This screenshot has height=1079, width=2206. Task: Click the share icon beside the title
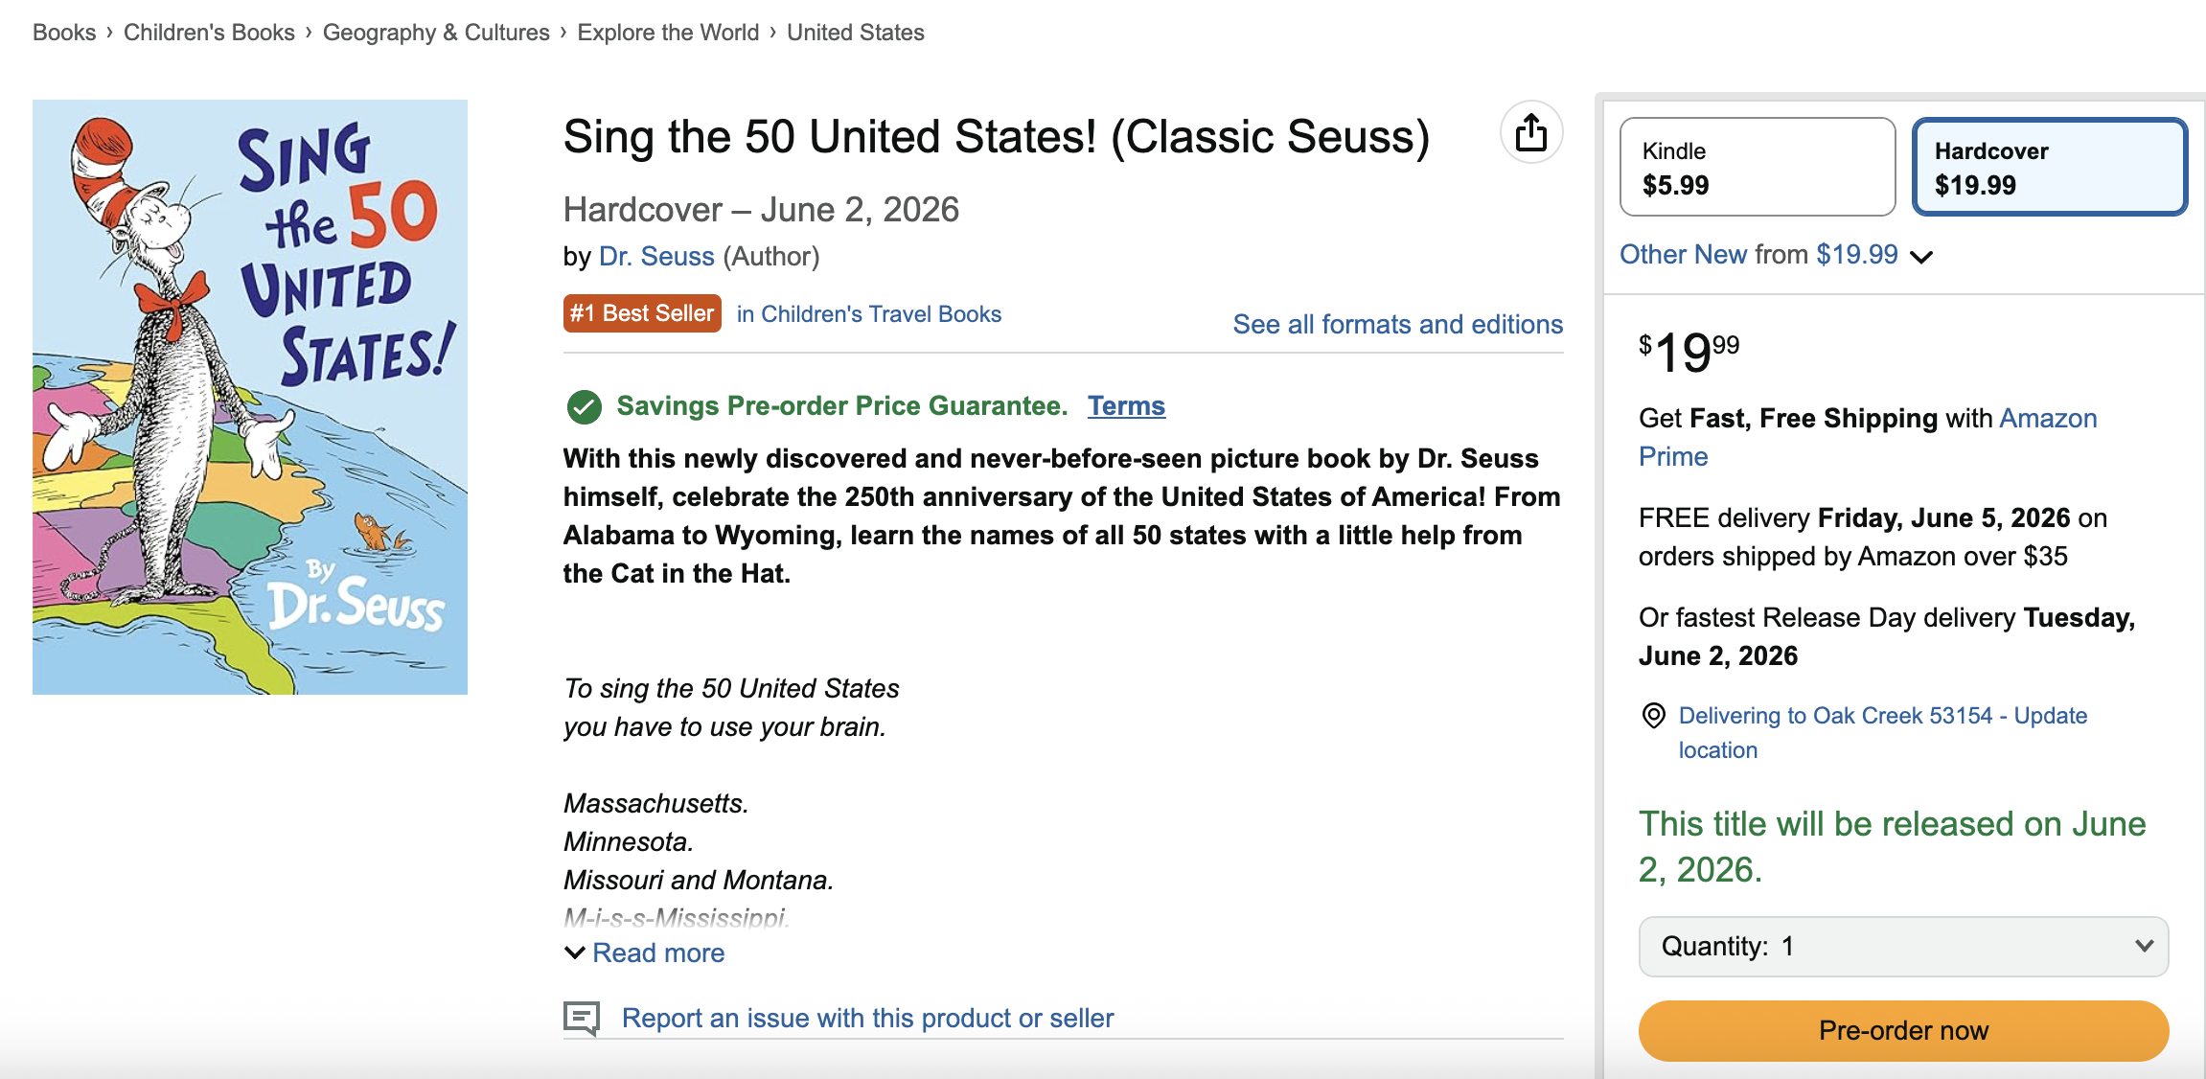coord(1530,132)
